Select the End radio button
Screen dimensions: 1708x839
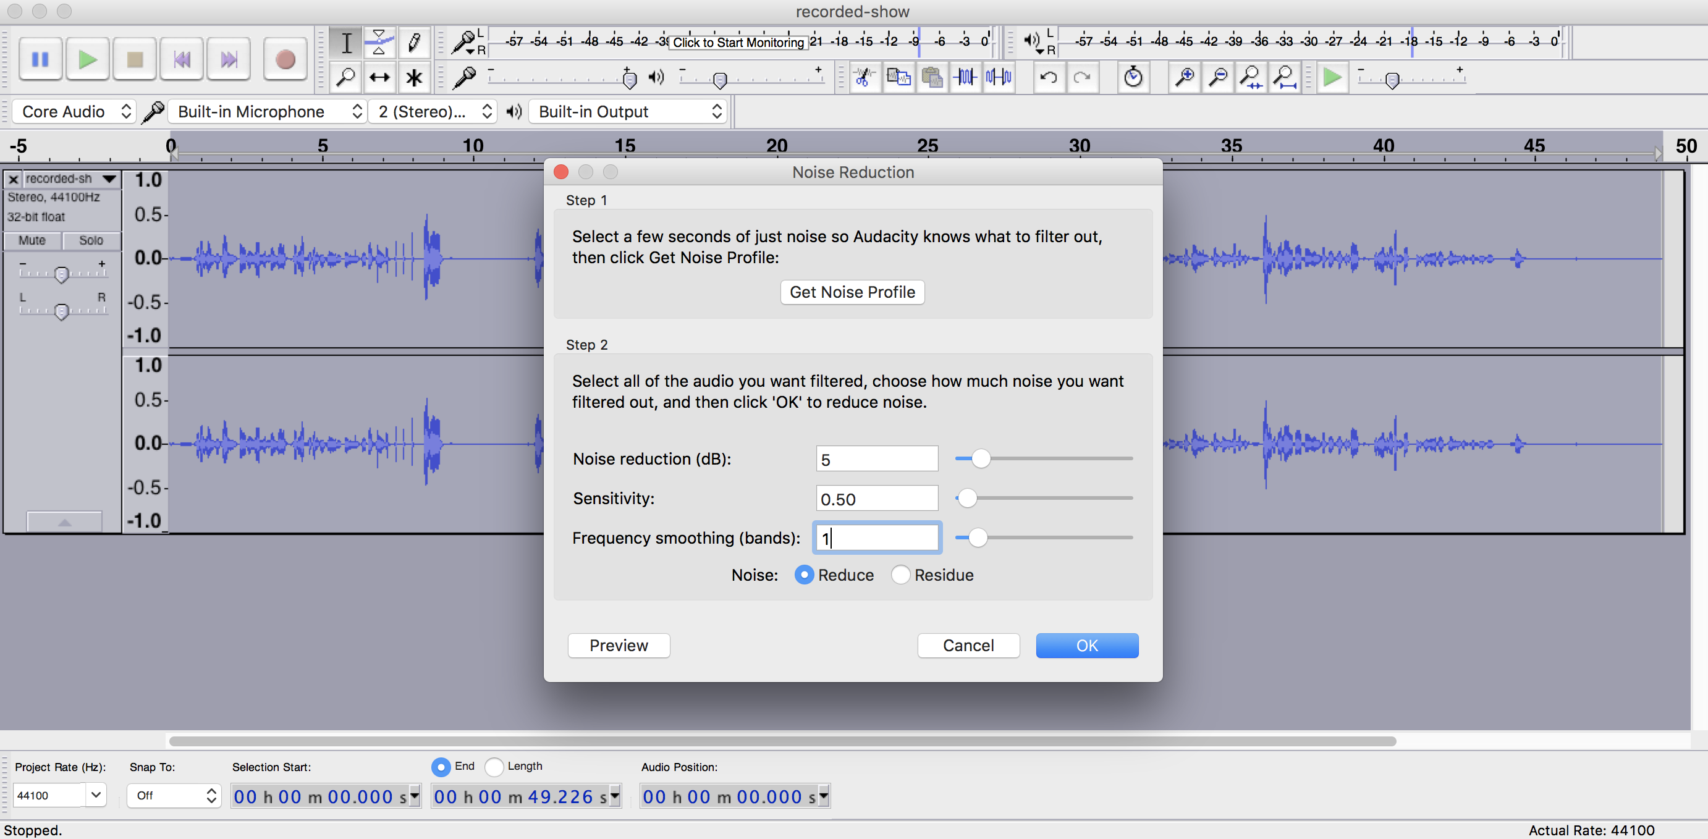(440, 767)
